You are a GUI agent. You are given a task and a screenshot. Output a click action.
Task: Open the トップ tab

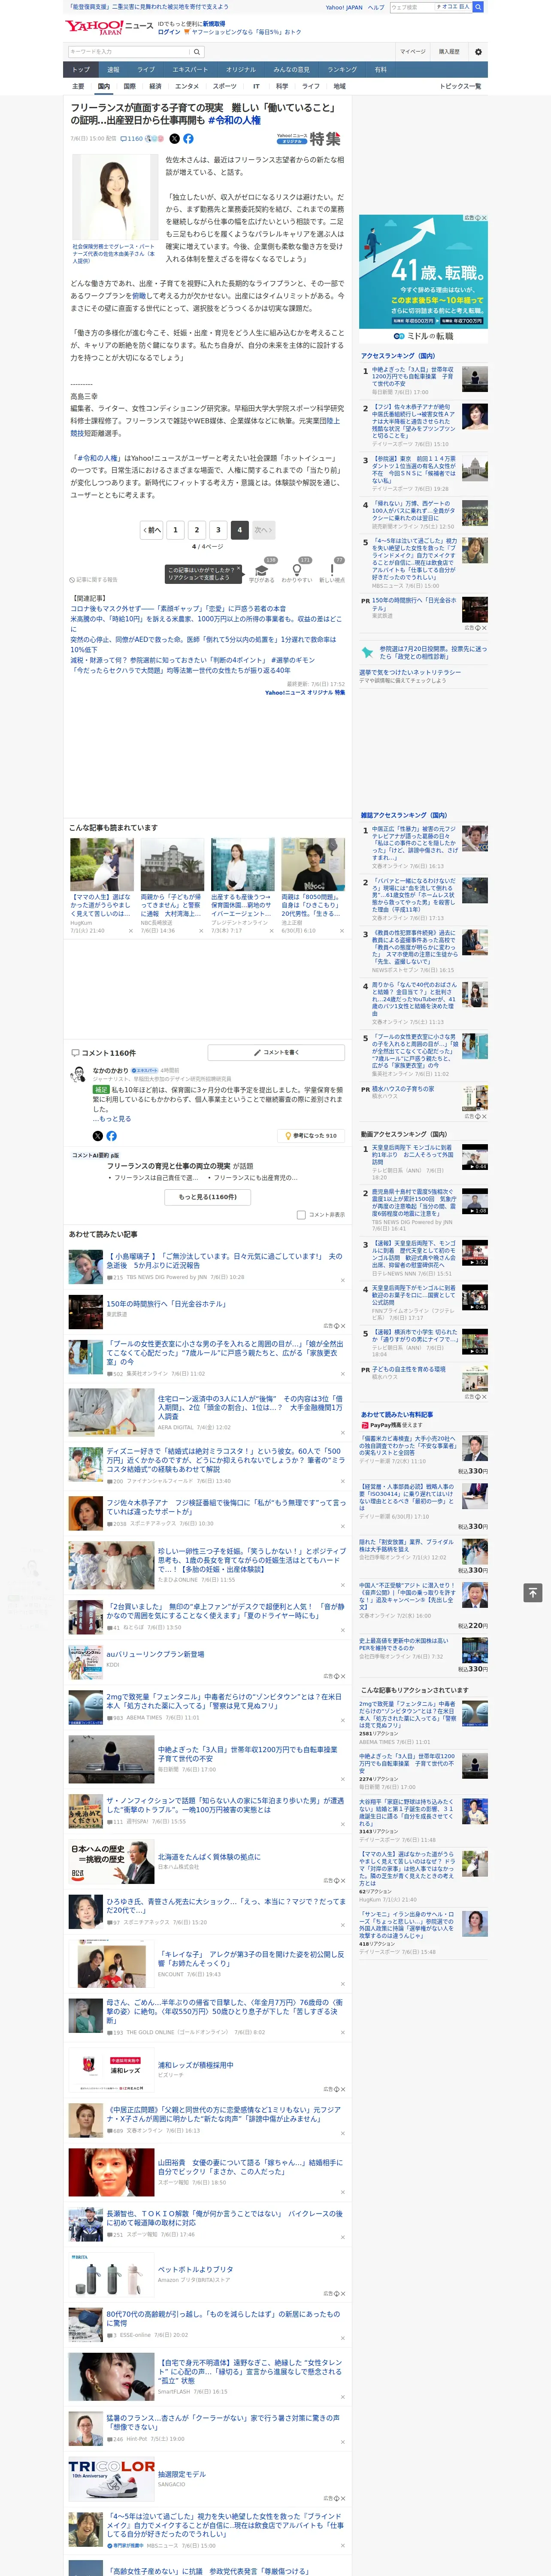pos(81,70)
